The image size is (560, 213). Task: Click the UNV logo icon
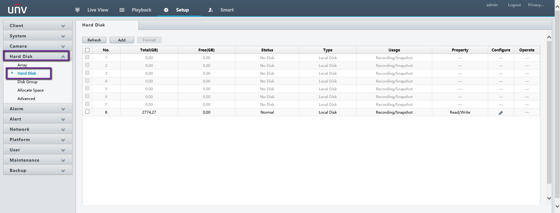pos(17,9)
